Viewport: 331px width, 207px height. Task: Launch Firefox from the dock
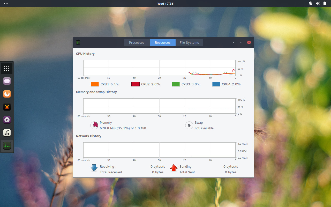click(7, 94)
